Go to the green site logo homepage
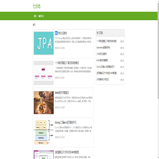This screenshot has height=159, width=159. (x=37, y=6)
